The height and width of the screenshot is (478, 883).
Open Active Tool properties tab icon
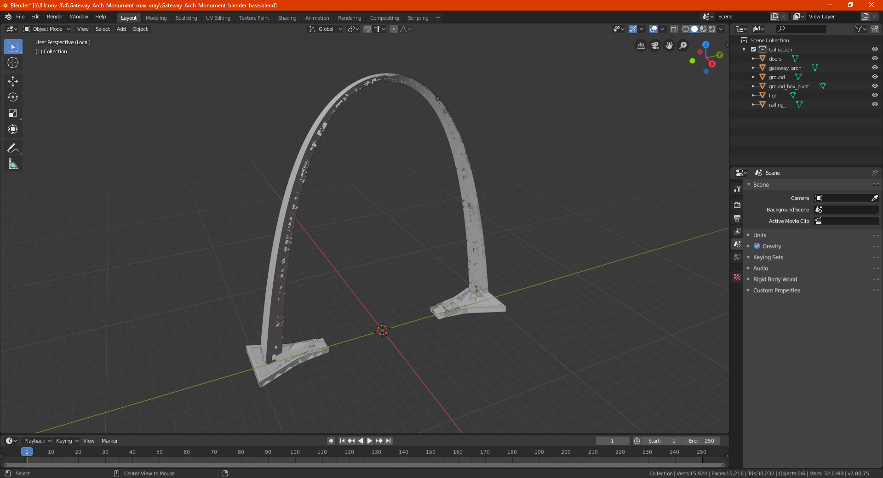737,188
